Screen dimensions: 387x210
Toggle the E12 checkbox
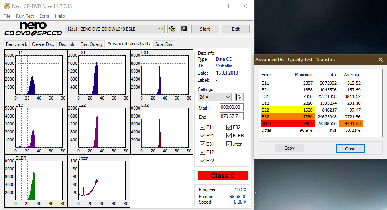[202, 152]
